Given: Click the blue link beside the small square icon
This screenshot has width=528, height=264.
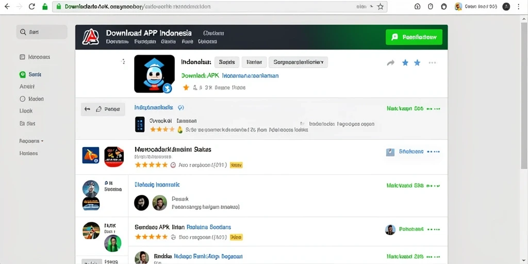Looking at the screenshot, I should [x=411, y=152].
